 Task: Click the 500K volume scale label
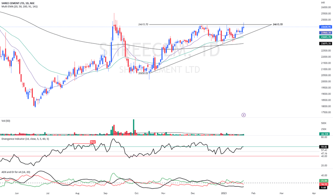click(x=324, y=123)
